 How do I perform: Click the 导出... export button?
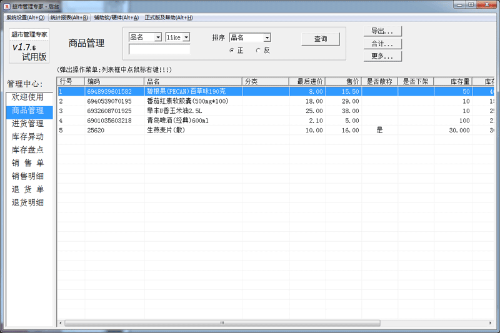coord(382,31)
